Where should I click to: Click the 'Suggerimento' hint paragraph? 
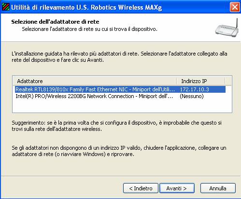point(117,126)
